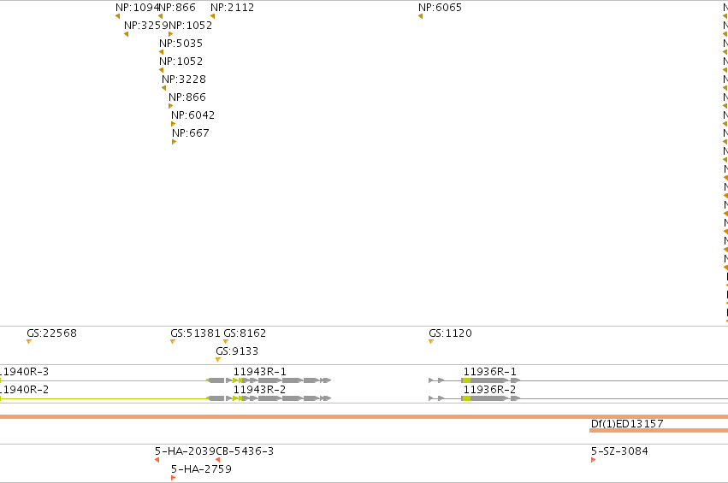
Task: Click the triangle marker under NP:3228
Action: pyautogui.click(x=163, y=88)
